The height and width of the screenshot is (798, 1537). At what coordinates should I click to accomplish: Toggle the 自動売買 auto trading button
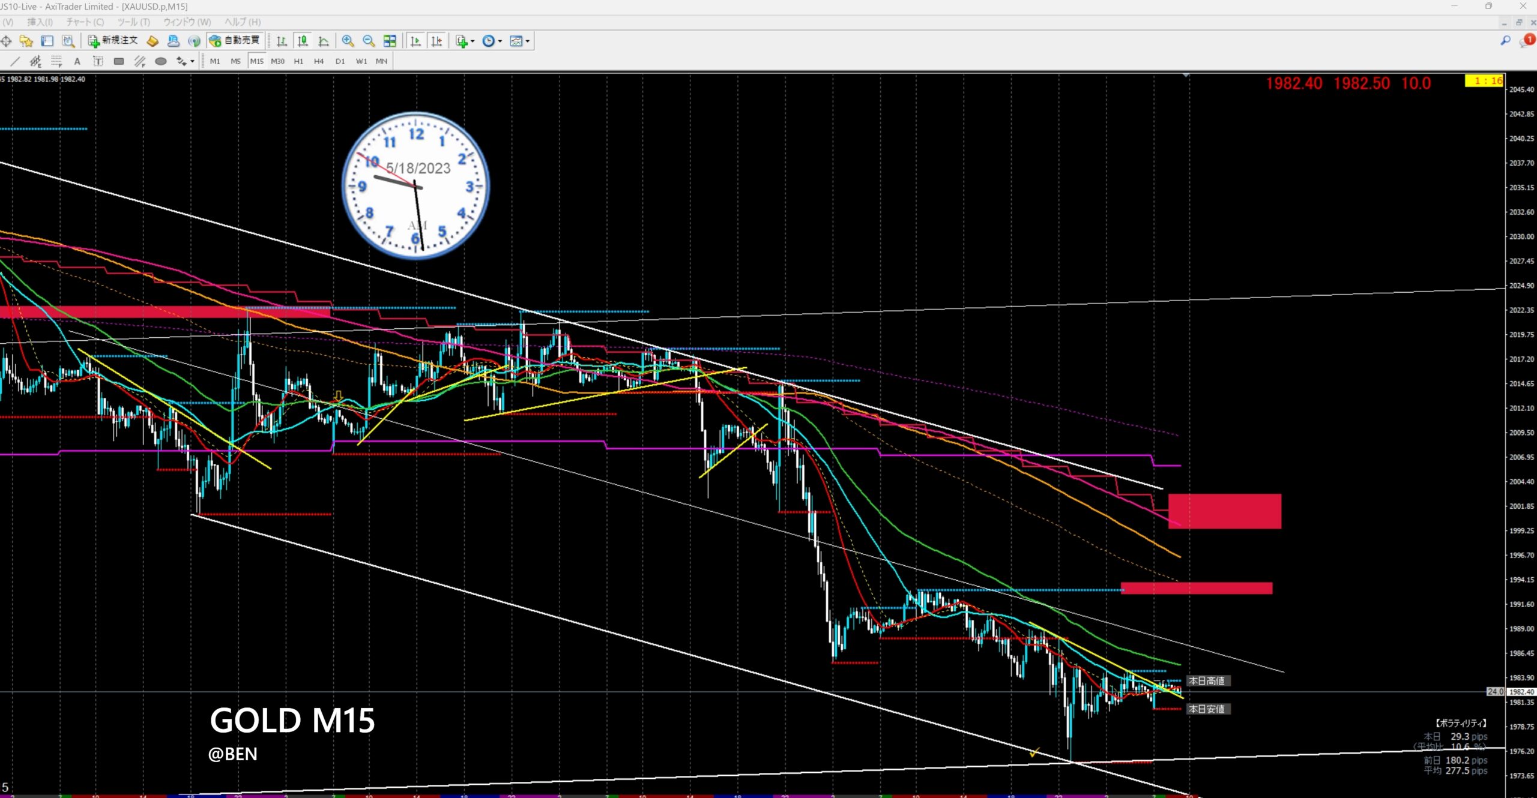235,41
